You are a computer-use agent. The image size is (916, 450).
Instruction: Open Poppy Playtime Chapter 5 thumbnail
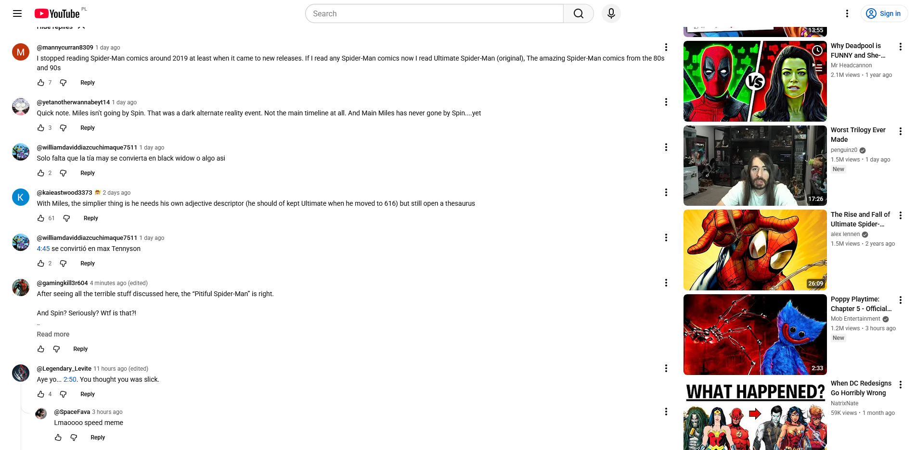[x=755, y=335]
